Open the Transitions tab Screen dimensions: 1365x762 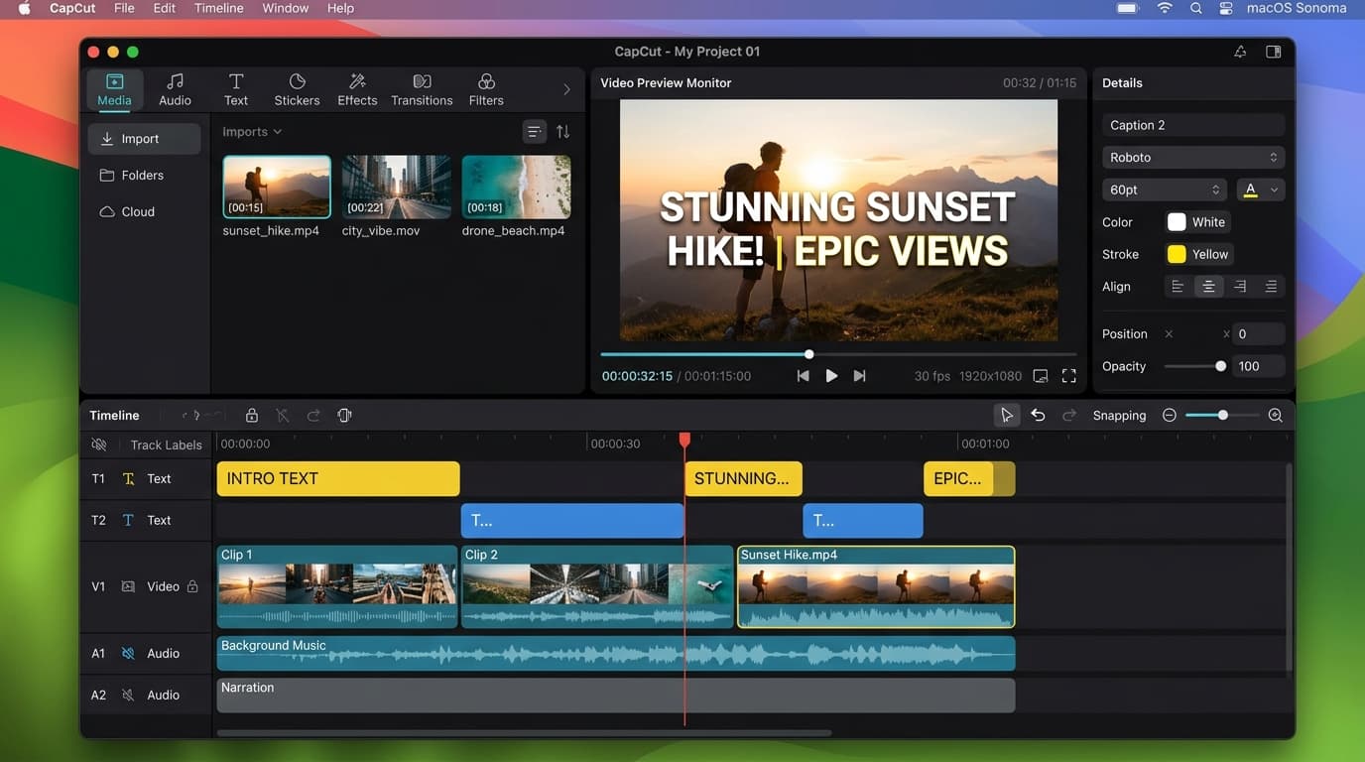[x=422, y=89]
